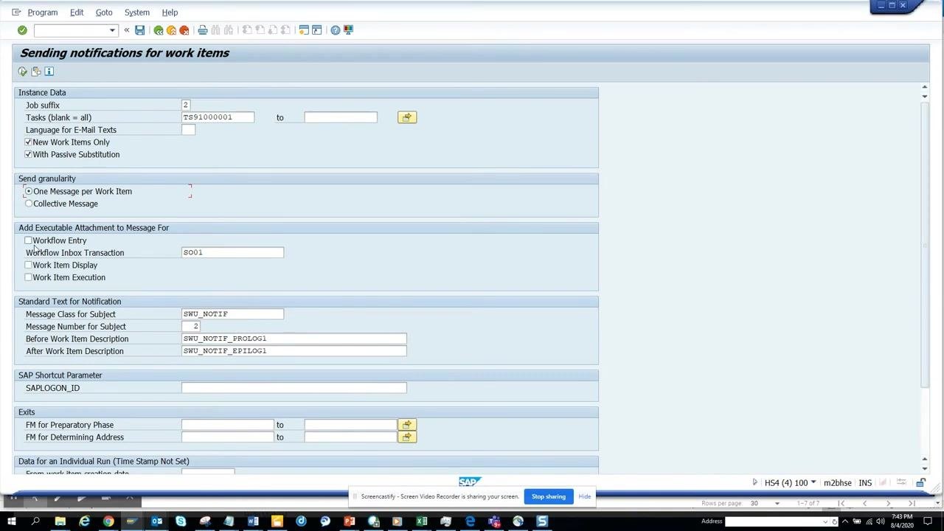This screenshot has height=531, width=944.
Task: Click the Job suffix input field
Action: click(x=187, y=105)
